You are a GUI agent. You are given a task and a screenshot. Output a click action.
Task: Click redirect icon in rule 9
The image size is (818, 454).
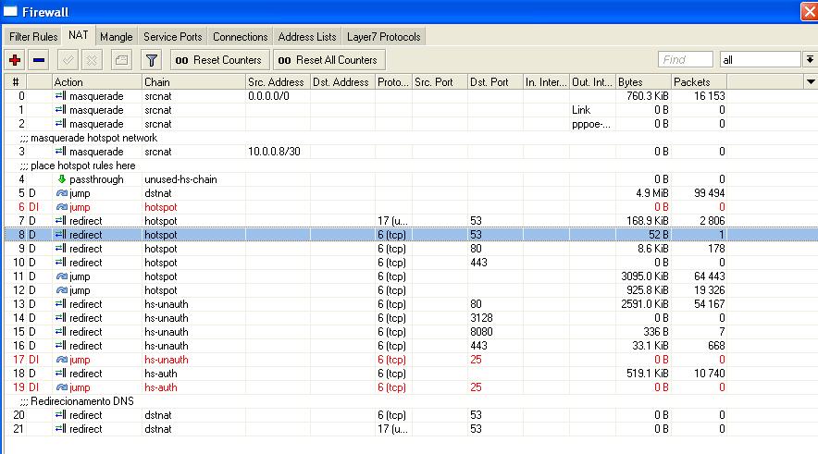click(61, 249)
